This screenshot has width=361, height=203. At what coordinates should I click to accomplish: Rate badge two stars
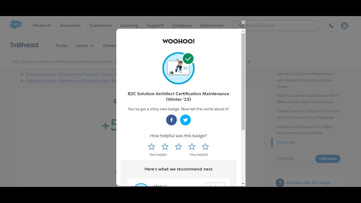click(165, 147)
